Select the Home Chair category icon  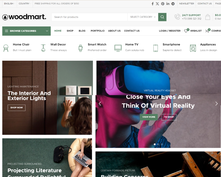6,48
